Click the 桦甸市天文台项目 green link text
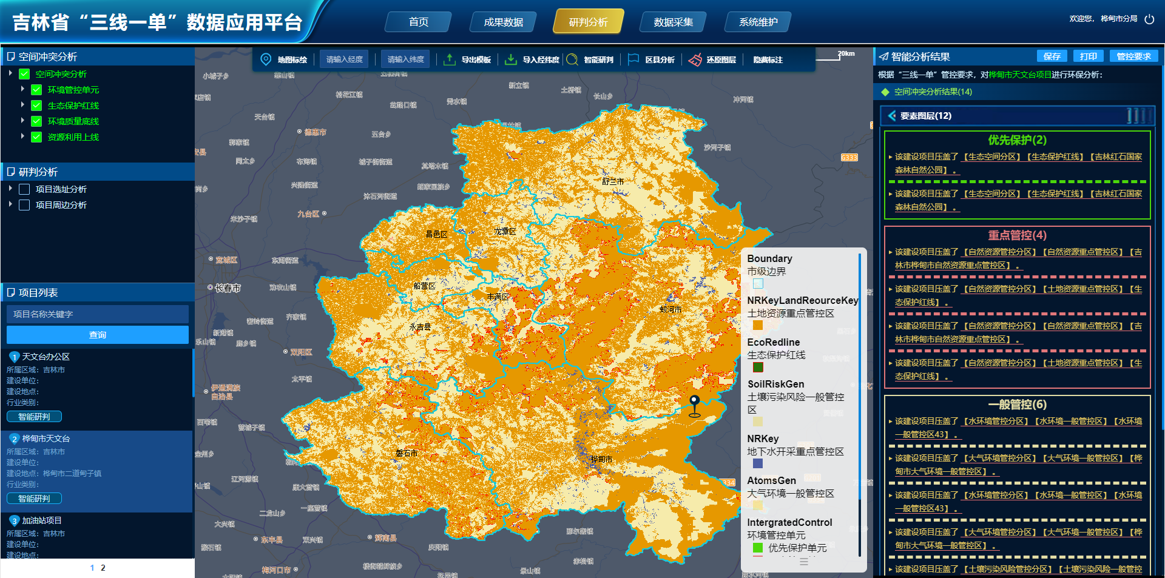The width and height of the screenshot is (1165, 578). 1019,75
